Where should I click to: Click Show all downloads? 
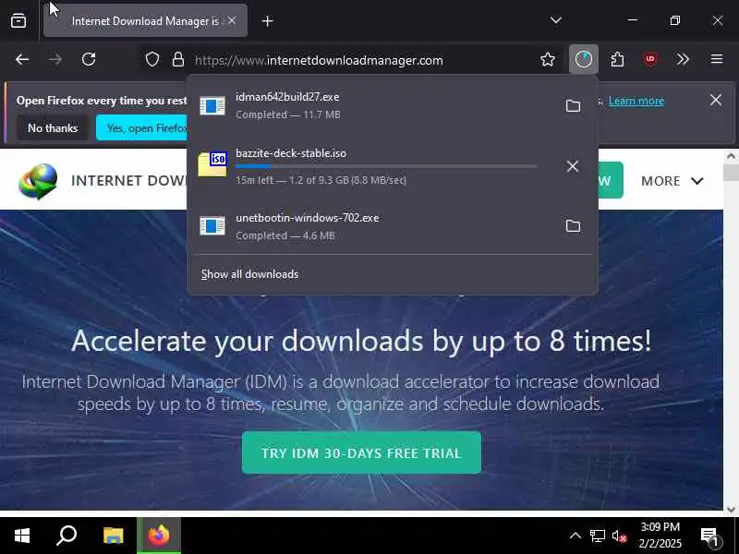click(x=249, y=274)
